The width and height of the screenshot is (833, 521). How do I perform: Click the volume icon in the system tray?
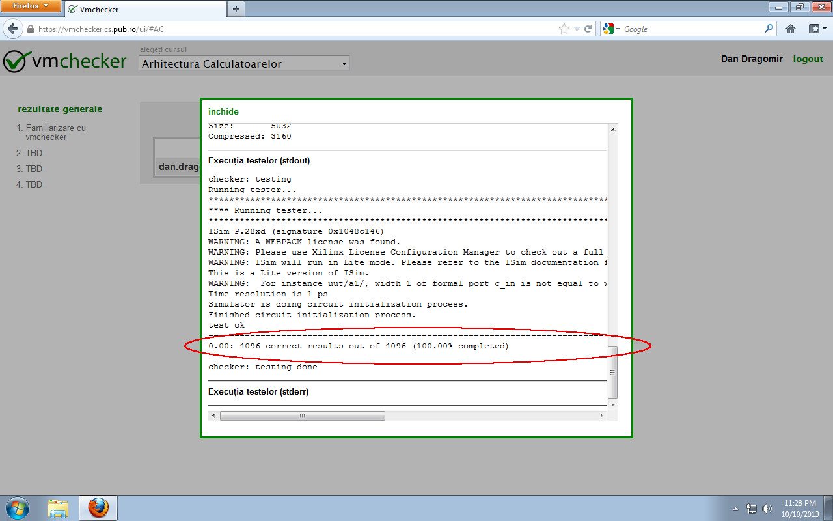(x=768, y=507)
